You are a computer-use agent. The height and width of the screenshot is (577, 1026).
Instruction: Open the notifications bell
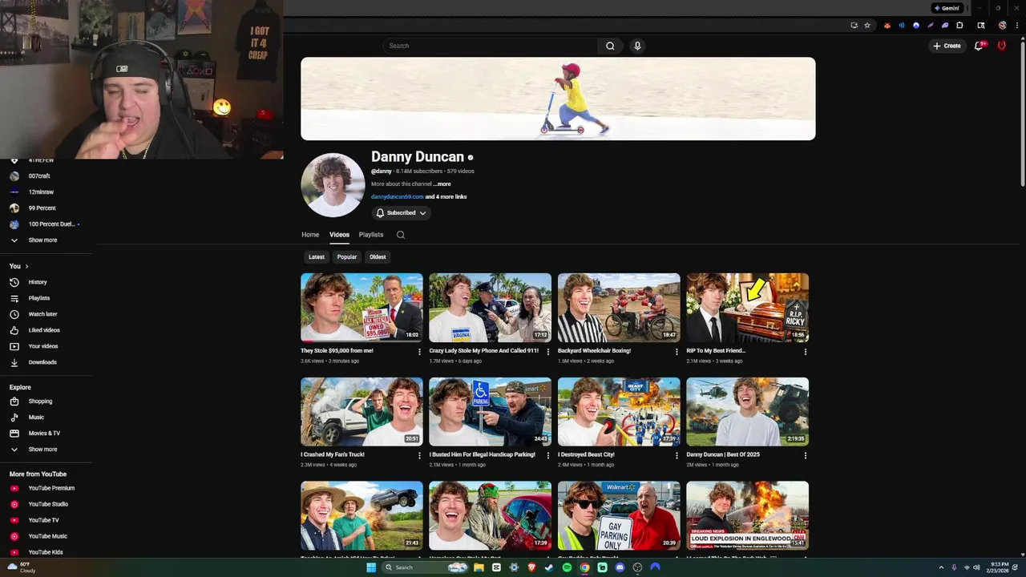tap(979, 46)
